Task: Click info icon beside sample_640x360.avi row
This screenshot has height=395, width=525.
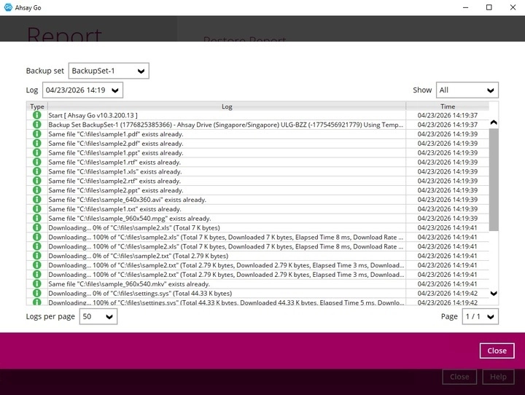Action: (x=37, y=200)
